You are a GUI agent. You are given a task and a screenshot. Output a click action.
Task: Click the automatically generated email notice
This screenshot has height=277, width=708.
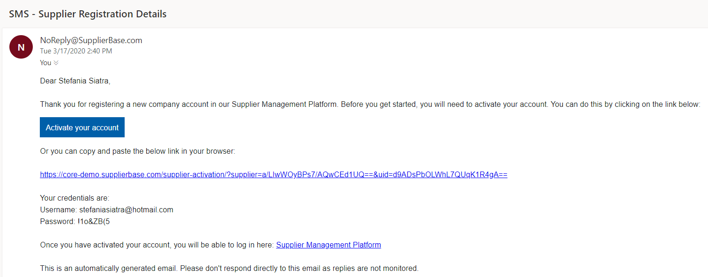pos(229,269)
